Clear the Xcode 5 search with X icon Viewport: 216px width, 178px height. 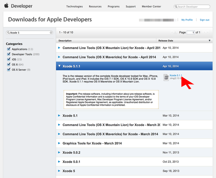point(51,32)
